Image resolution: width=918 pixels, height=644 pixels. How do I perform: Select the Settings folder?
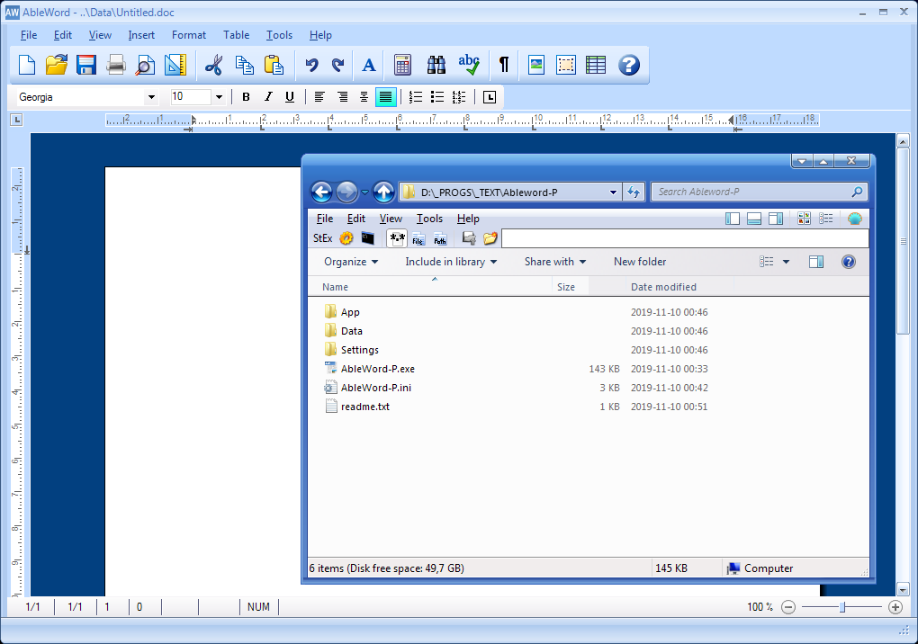coord(359,350)
